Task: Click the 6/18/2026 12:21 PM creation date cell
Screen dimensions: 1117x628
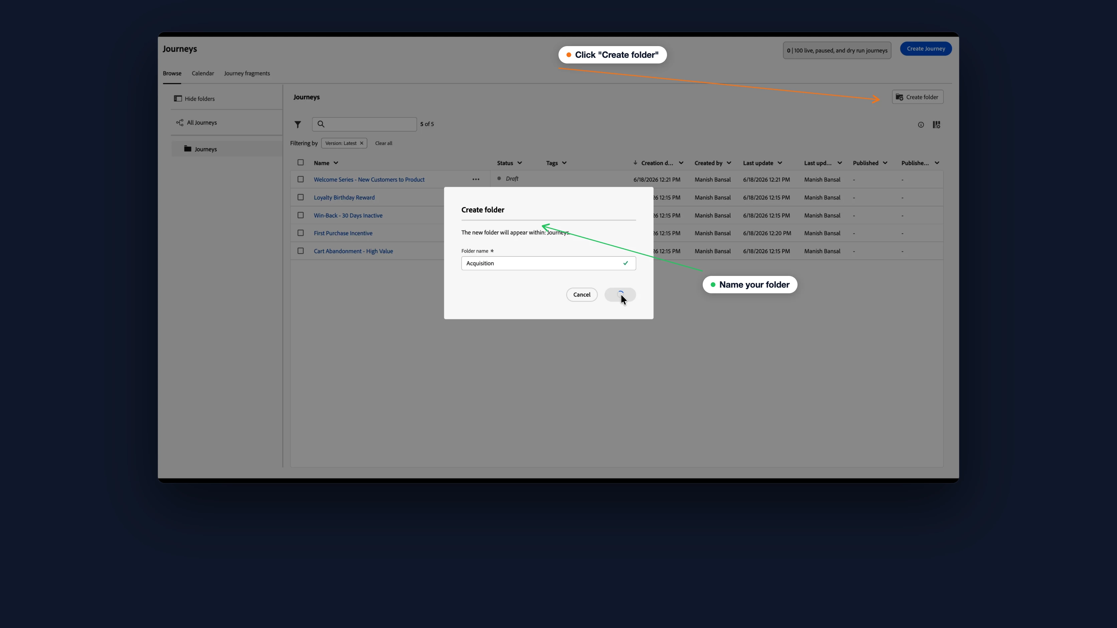Action: point(657,180)
